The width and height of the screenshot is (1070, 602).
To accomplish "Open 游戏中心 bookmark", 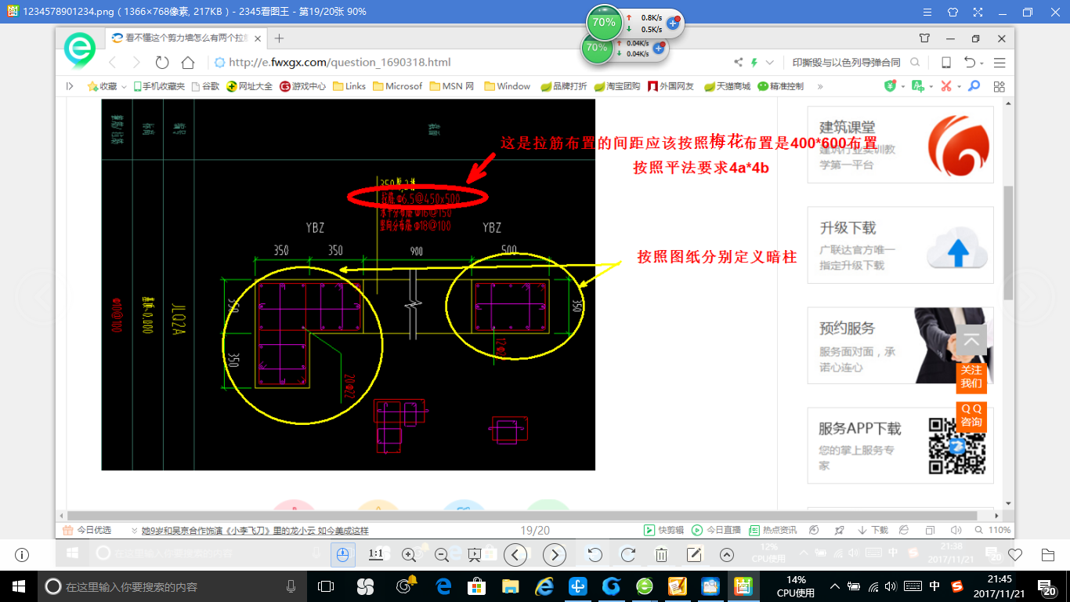I will [x=302, y=86].
